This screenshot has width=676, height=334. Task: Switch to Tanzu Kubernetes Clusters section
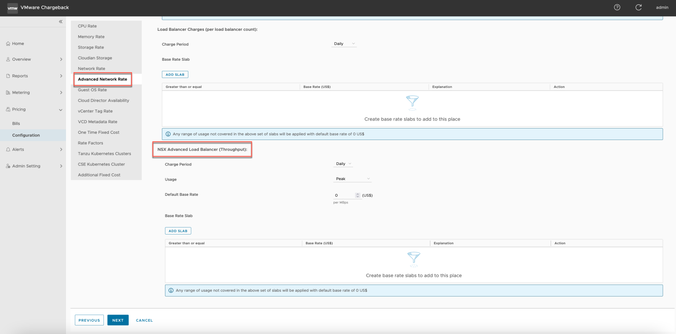104,153
